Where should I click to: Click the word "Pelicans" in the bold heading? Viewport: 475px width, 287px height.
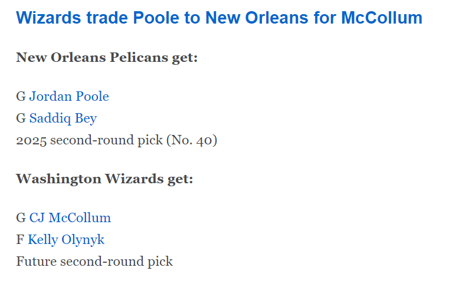(136, 58)
